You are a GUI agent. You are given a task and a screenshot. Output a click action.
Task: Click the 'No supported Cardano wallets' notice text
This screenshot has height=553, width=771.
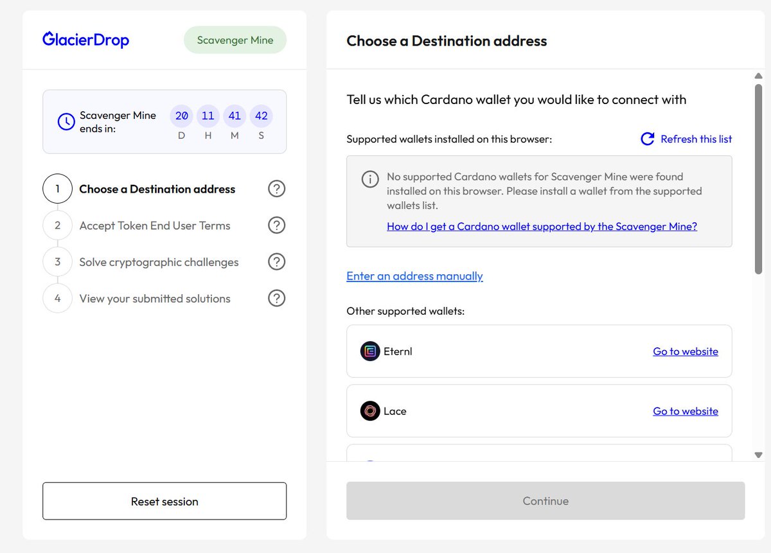(544, 191)
